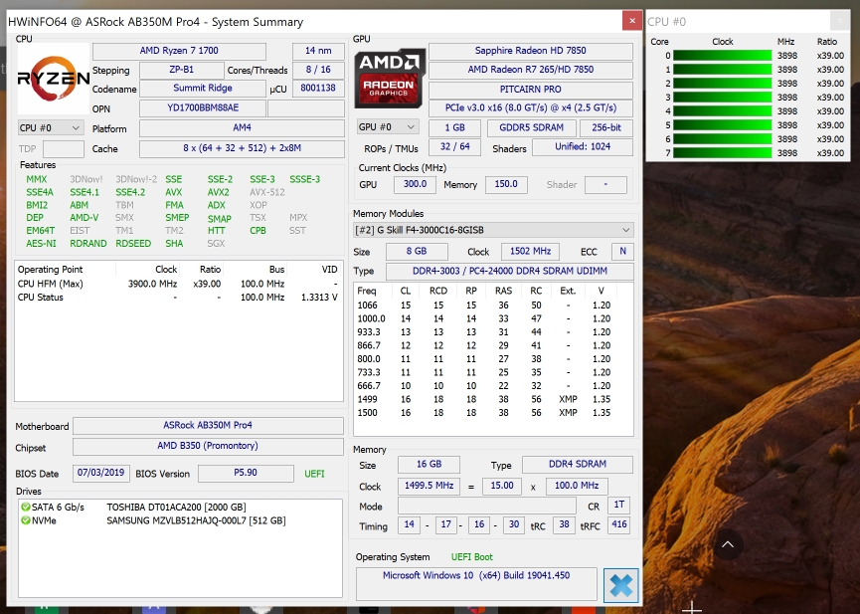860x614 pixels.
Task: Click the tRC value 38 field
Action: click(x=564, y=524)
